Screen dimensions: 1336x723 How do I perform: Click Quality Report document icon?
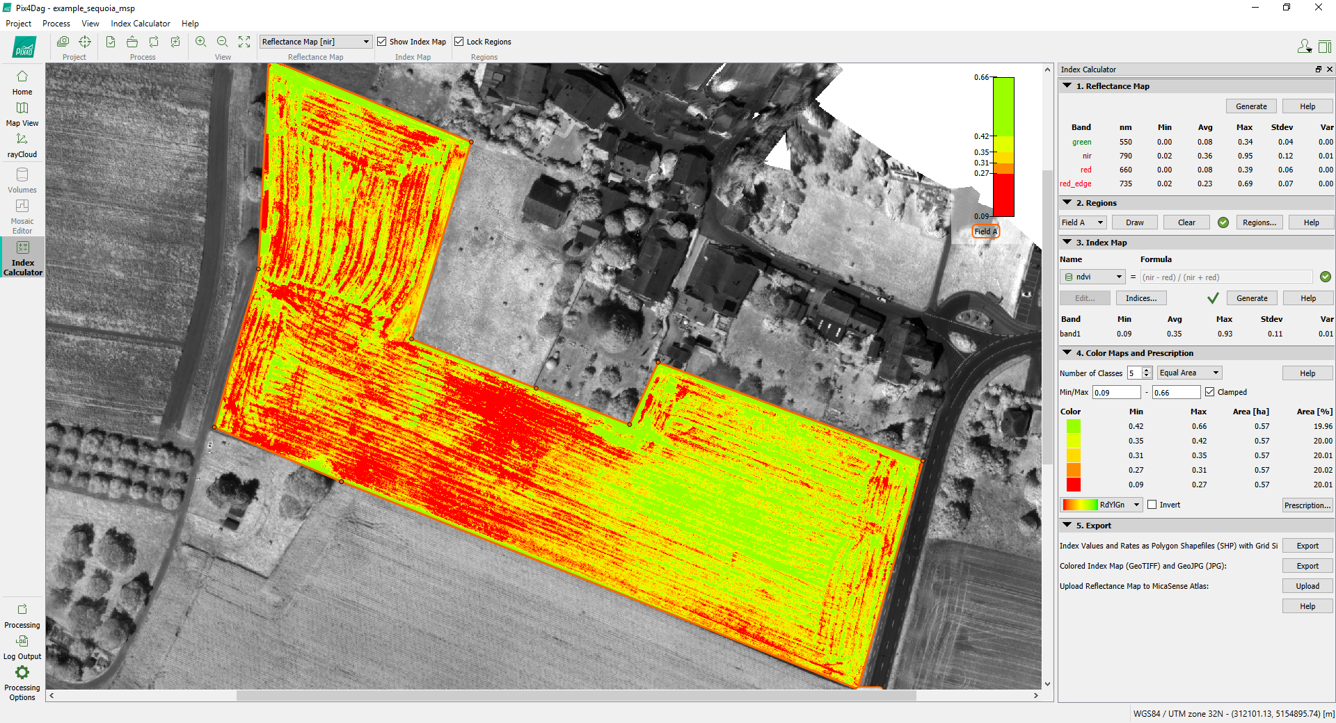[111, 42]
